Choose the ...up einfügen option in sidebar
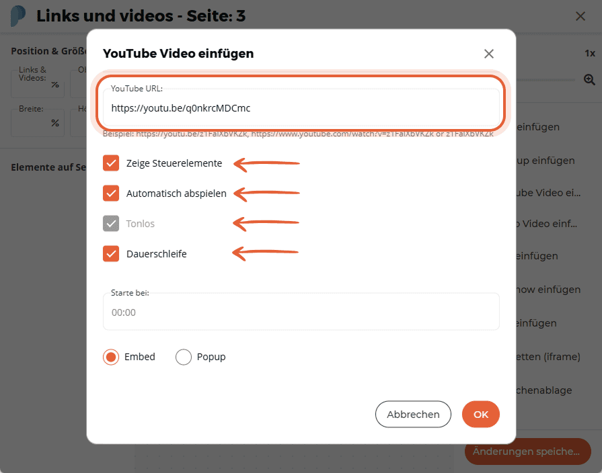 (x=545, y=161)
